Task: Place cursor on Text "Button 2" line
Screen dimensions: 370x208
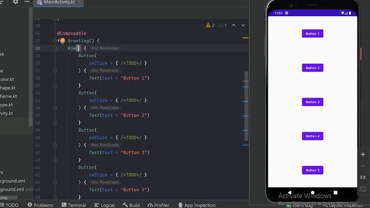Action: coord(119,116)
